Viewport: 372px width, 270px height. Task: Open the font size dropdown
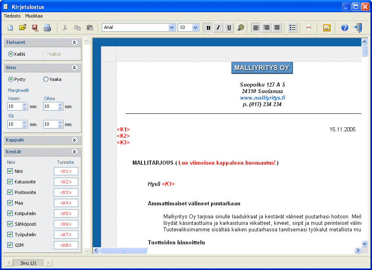coord(195,28)
